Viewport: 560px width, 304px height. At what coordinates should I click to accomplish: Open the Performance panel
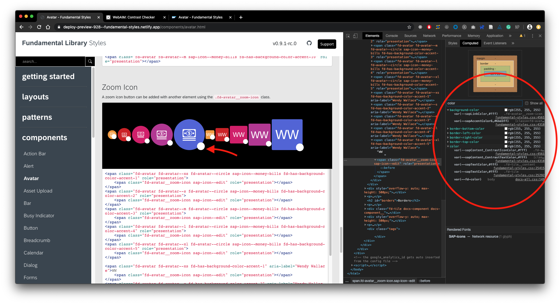click(451, 36)
